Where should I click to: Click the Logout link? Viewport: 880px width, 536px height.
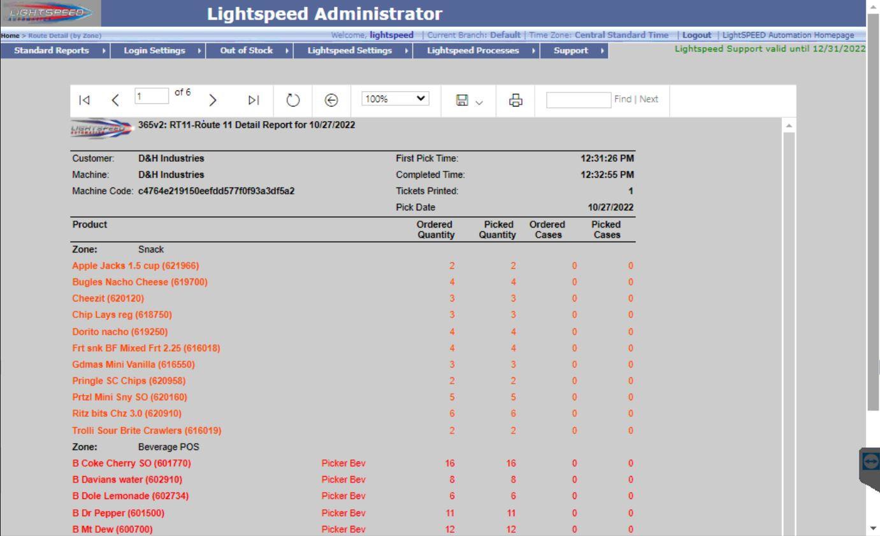[696, 34]
